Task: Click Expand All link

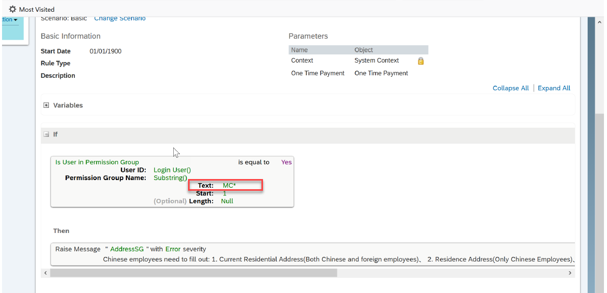Action: click(554, 88)
